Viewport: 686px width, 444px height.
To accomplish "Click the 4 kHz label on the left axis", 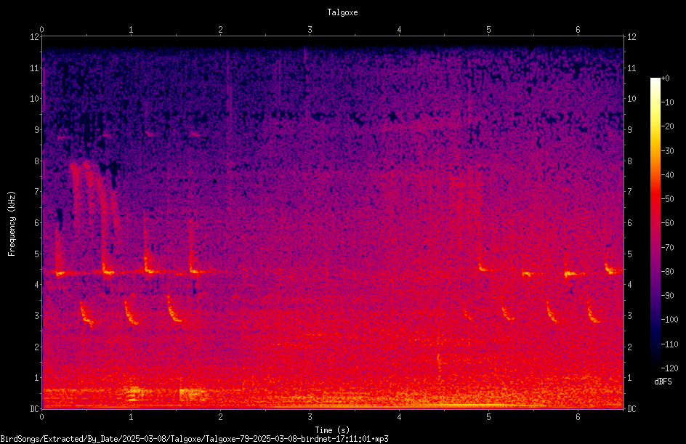I will pos(36,284).
